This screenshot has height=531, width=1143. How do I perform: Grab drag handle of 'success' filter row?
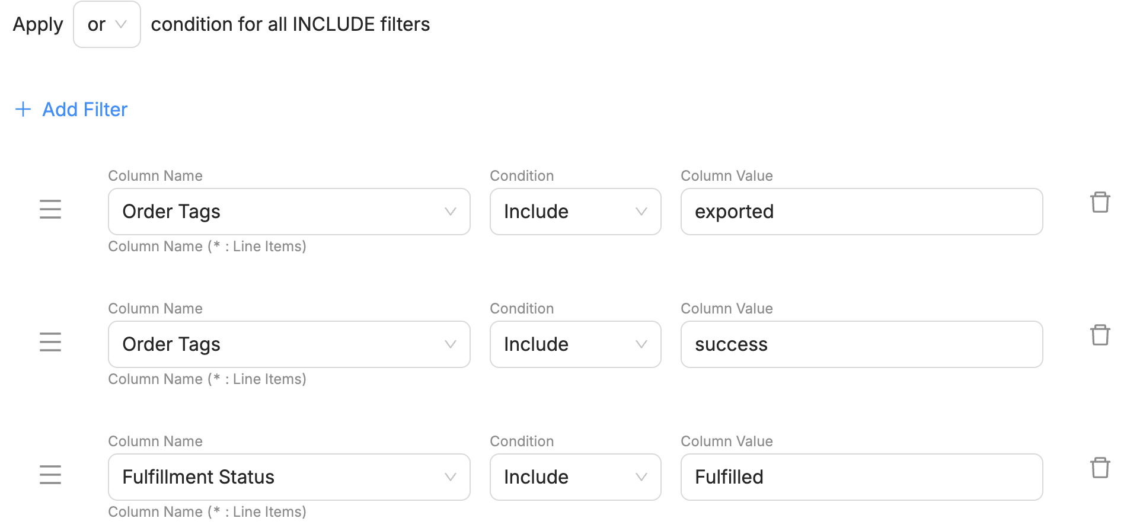(x=50, y=342)
